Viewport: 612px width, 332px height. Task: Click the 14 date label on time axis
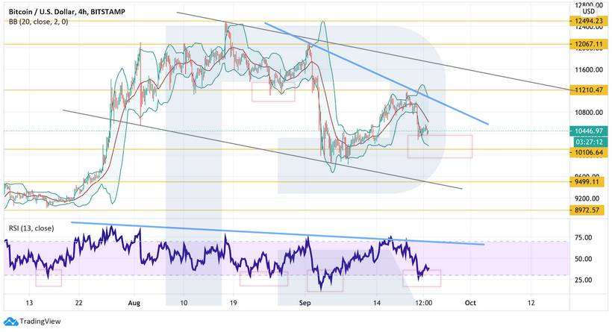[x=377, y=303]
